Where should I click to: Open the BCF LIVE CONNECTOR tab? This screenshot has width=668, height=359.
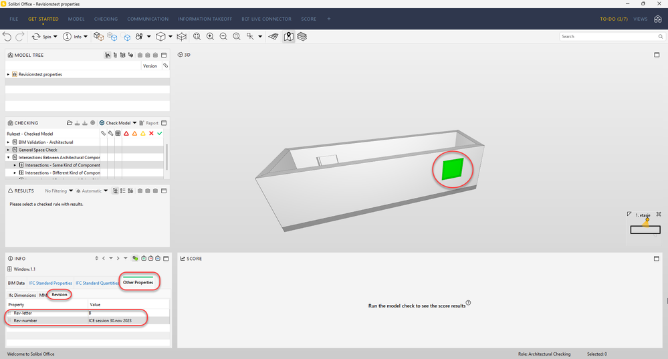(x=267, y=19)
